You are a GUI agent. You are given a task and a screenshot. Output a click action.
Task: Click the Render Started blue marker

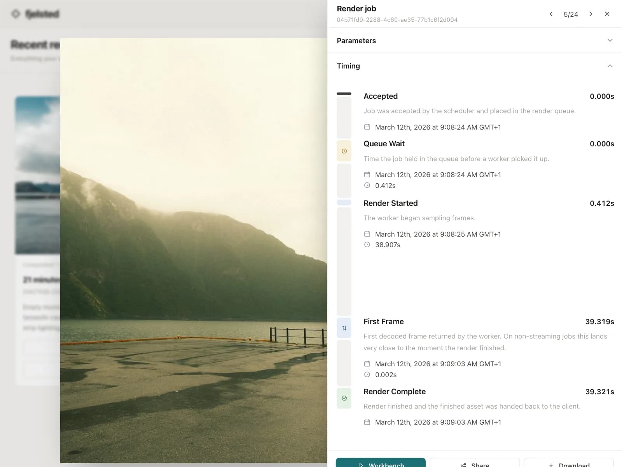[344, 202]
